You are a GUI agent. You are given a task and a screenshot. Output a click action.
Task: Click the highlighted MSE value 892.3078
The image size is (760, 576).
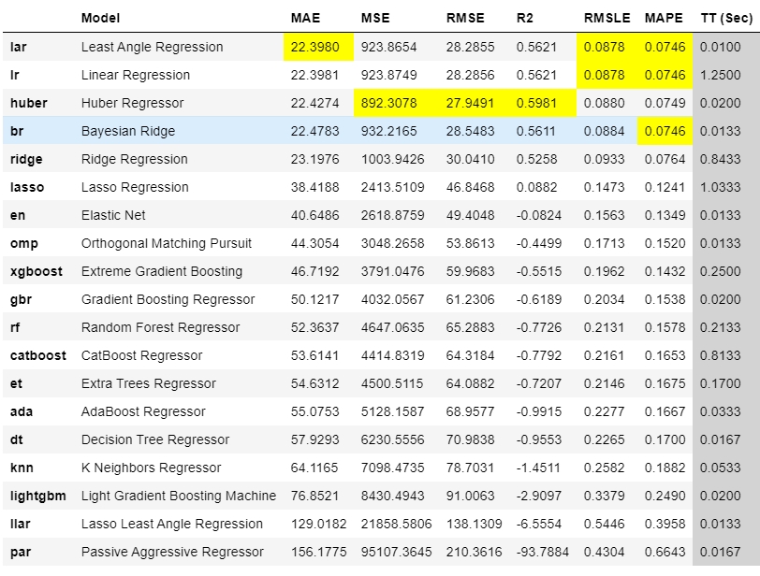pyautogui.click(x=392, y=103)
